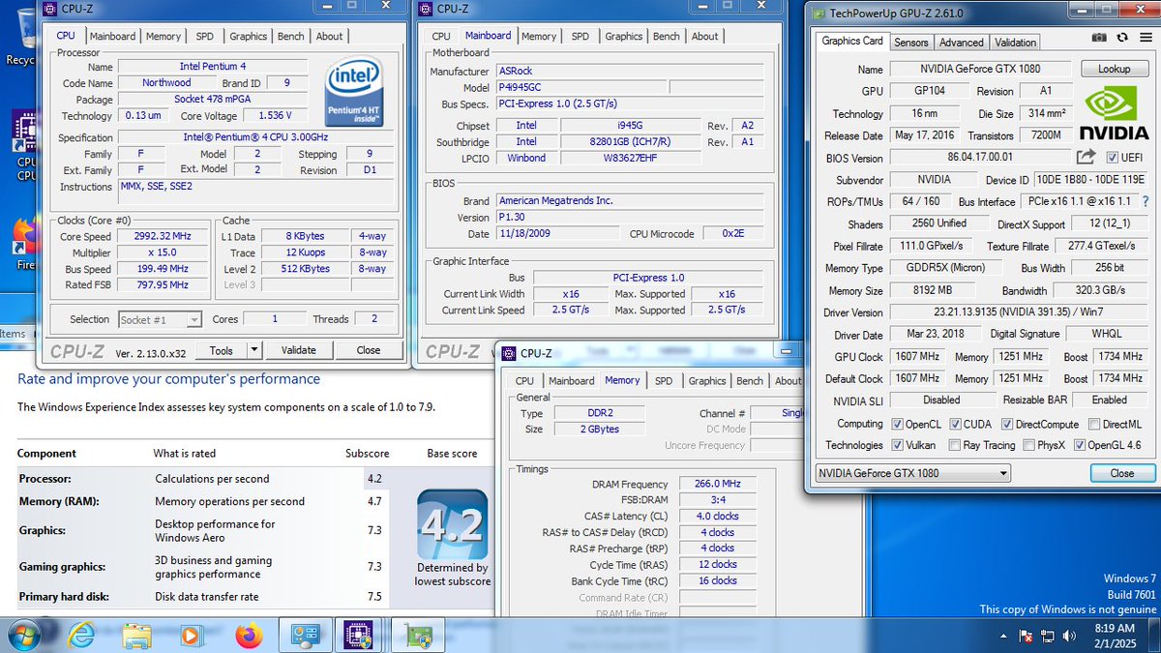
Task: Toggle the OpenCL checkbox
Action: tap(896, 424)
